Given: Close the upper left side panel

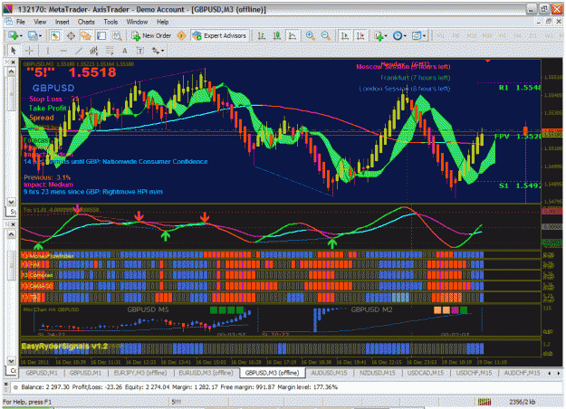Looking at the screenshot, I should (x=14, y=62).
